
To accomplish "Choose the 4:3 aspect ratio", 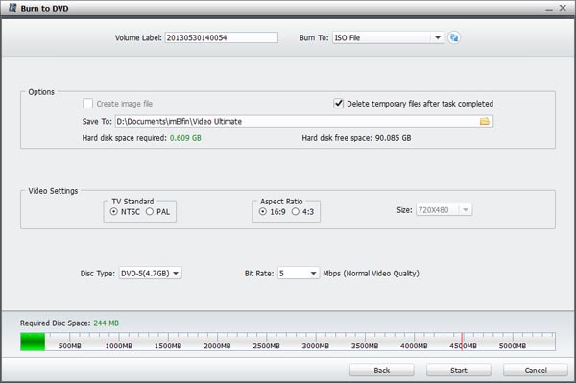I will 296,212.
